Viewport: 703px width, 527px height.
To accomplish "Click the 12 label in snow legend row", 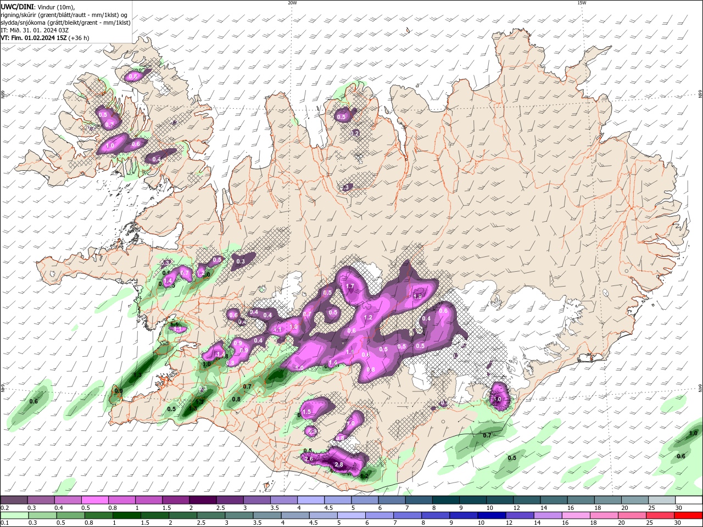I will [x=516, y=508].
